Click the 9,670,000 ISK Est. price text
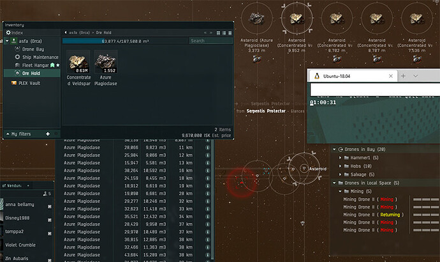This screenshot has height=262, width=440. click(206, 135)
